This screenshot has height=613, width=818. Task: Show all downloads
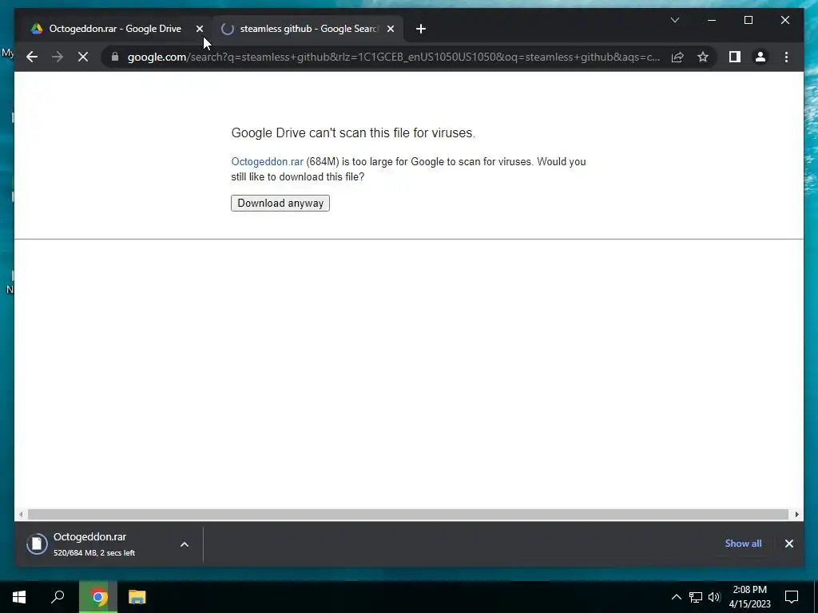click(743, 544)
